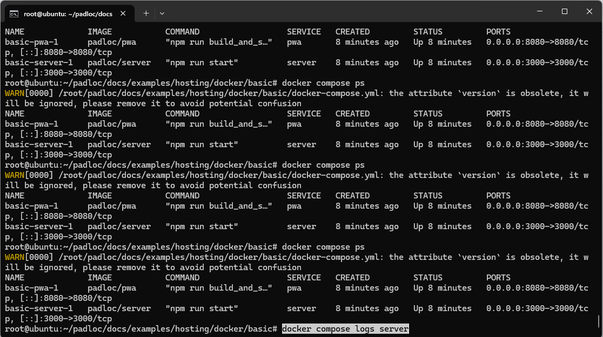Click the last yellow WARN[0000] label

coord(29,257)
